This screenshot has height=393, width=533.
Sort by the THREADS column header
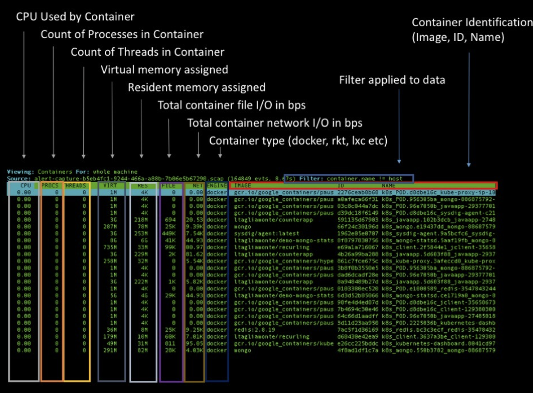(76, 185)
